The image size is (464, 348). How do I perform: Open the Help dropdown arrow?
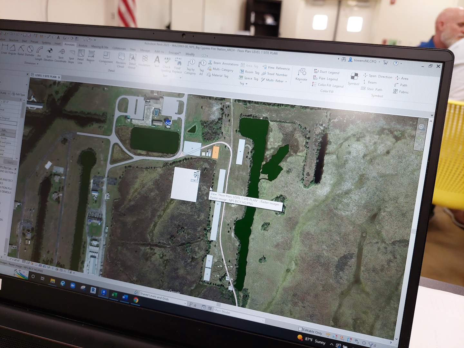pos(401,63)
